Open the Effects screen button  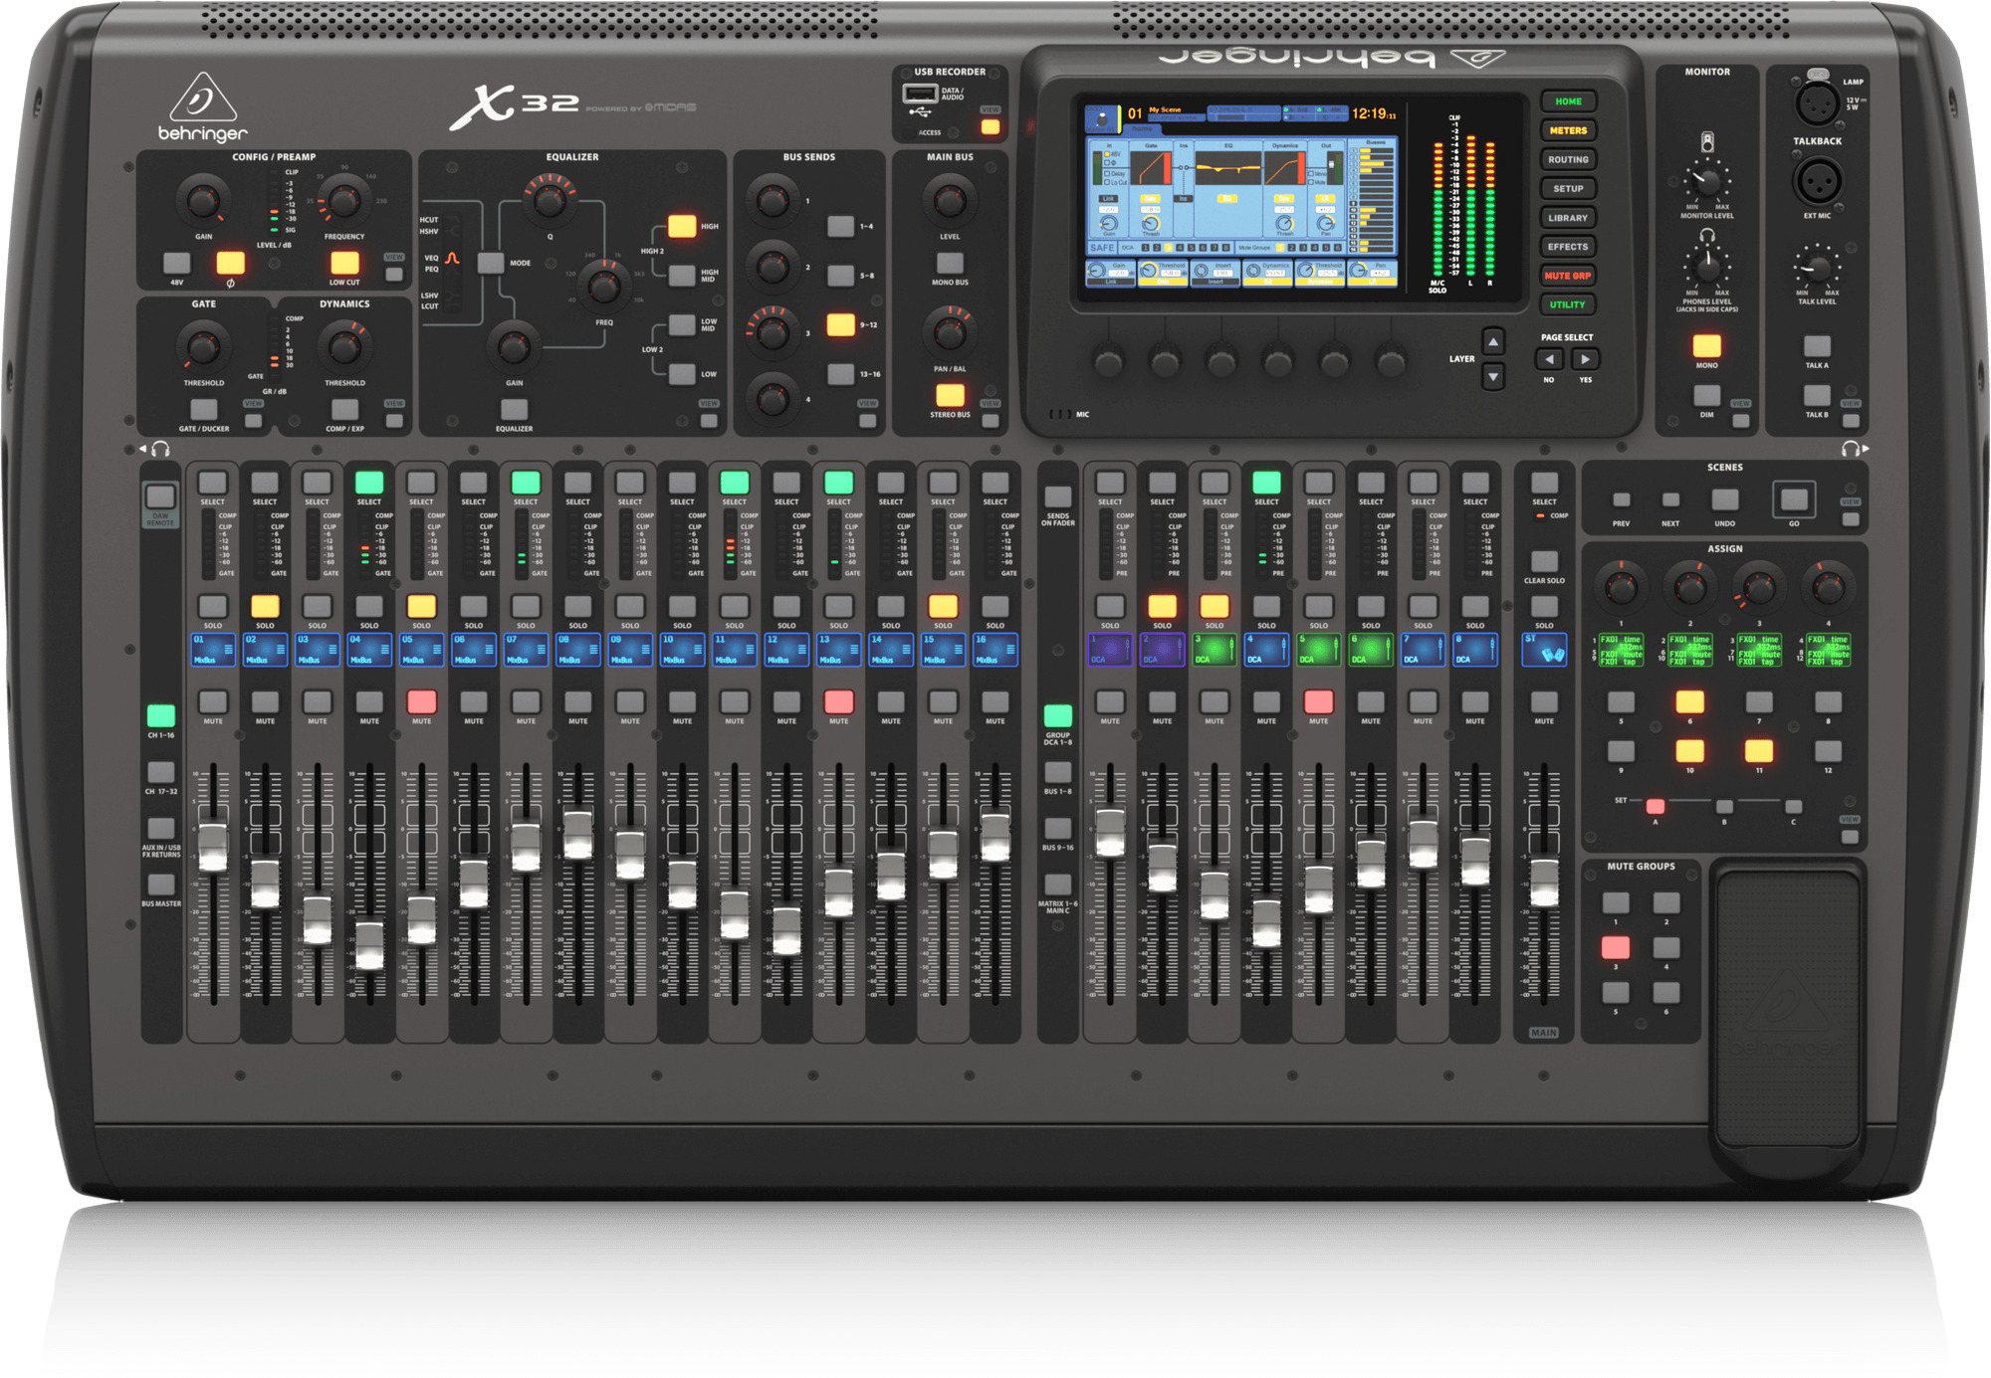(1568, 247)
